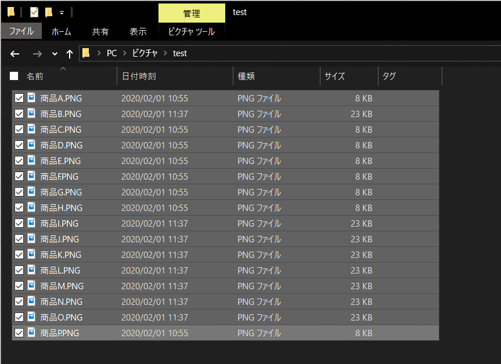Click the 商品F.PNG file icon
This screenshot has width=501, height=364.
[31, 176]
